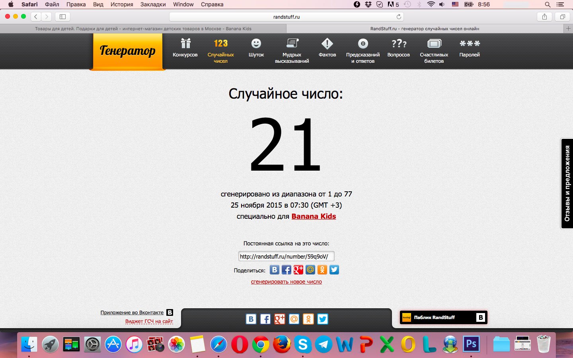Open iTunes from the Dock
Screen dimensions: 573x358
point(134,344)
